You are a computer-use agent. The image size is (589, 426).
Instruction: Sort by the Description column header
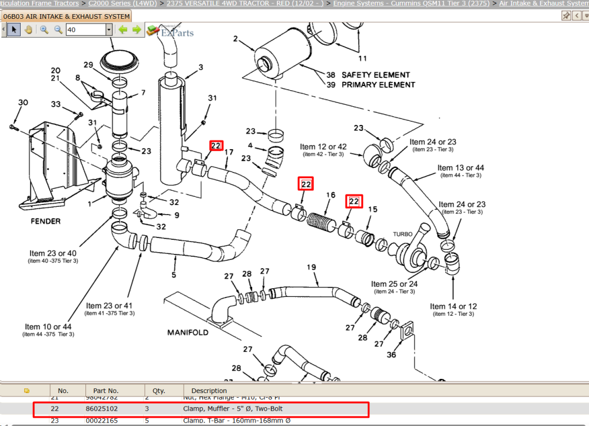tap(209, 391)
